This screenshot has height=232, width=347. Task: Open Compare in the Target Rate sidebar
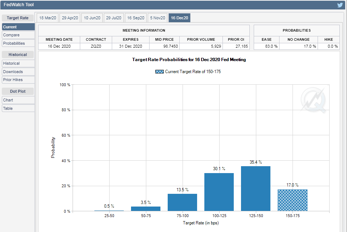coord(11,35)
